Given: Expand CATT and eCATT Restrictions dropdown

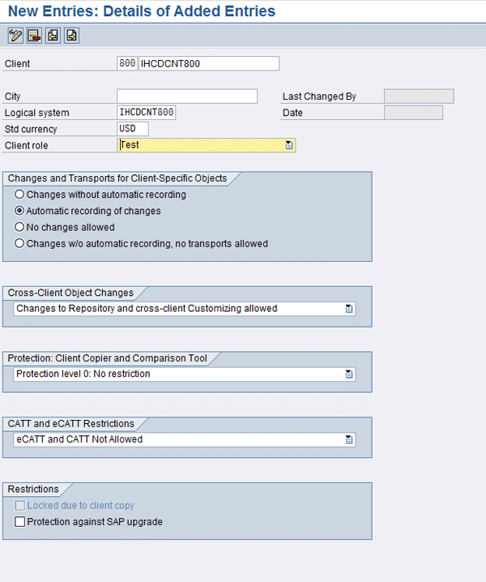Looking at the screenshot, I should pyautogui.click(x=349, y=439).
